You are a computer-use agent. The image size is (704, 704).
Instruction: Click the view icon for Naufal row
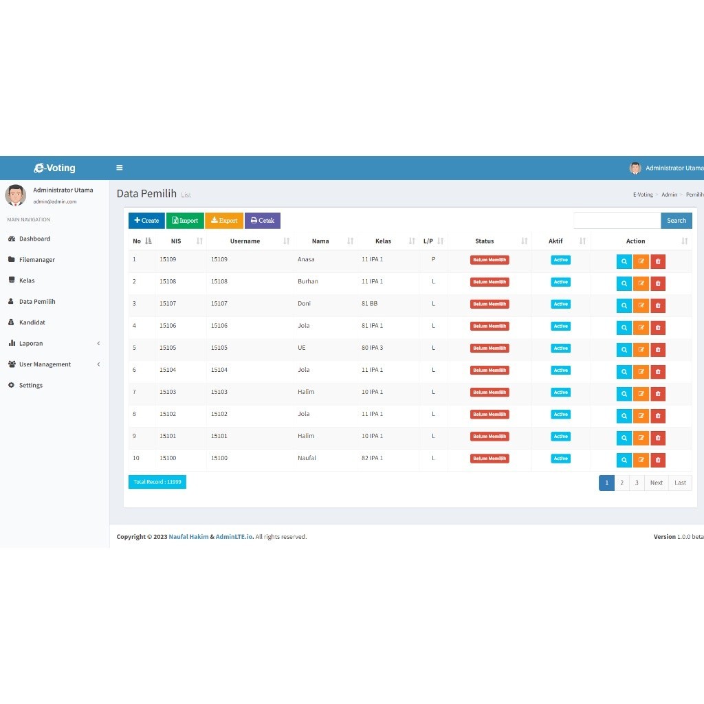[x=624, y=460]
